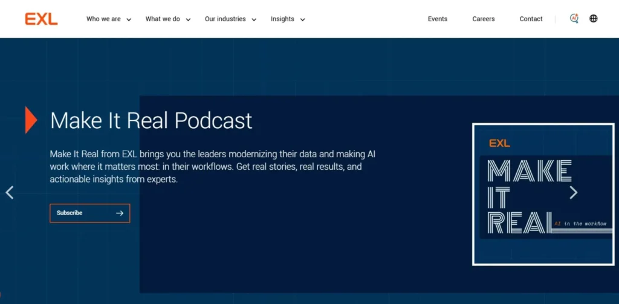Open the AI search icon in header
The width and height of the screenshot is (619, 304).
tap(574, 19)
